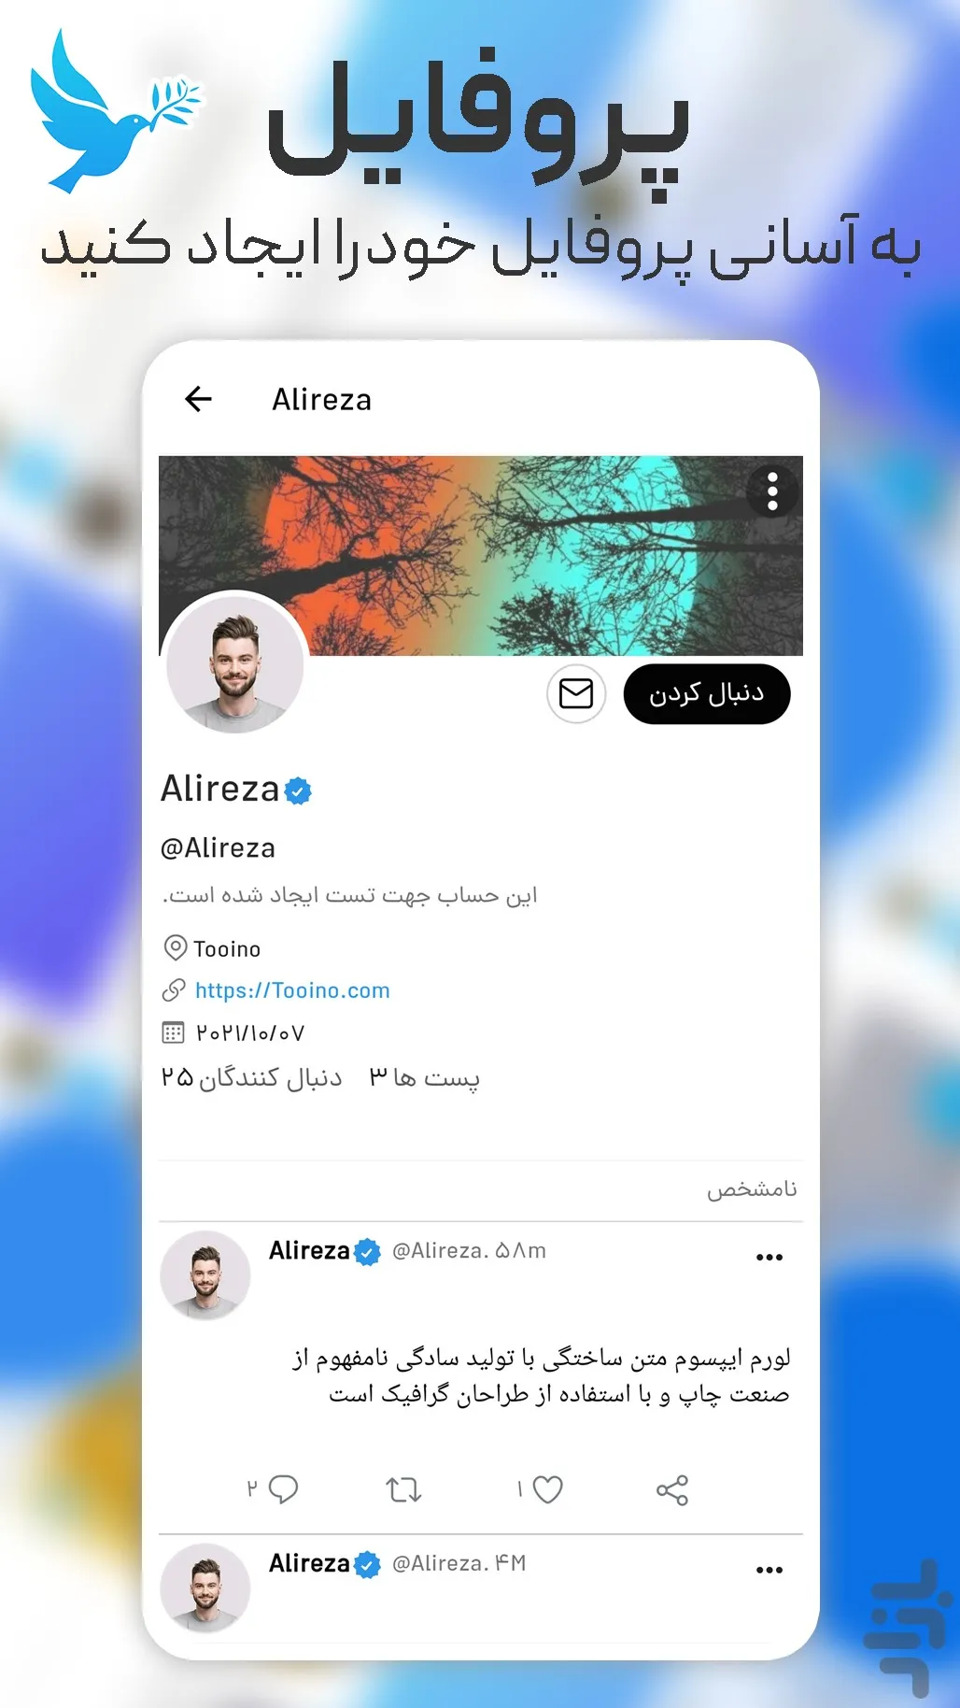Tap the blue verified badge next to Alireza

298,791
